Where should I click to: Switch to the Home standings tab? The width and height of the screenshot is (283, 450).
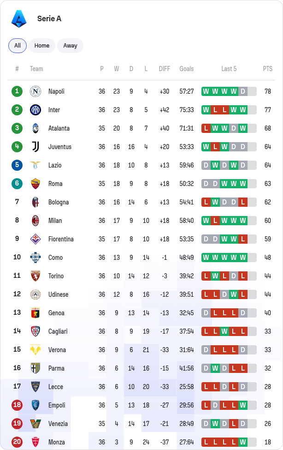tap(42, 46)
